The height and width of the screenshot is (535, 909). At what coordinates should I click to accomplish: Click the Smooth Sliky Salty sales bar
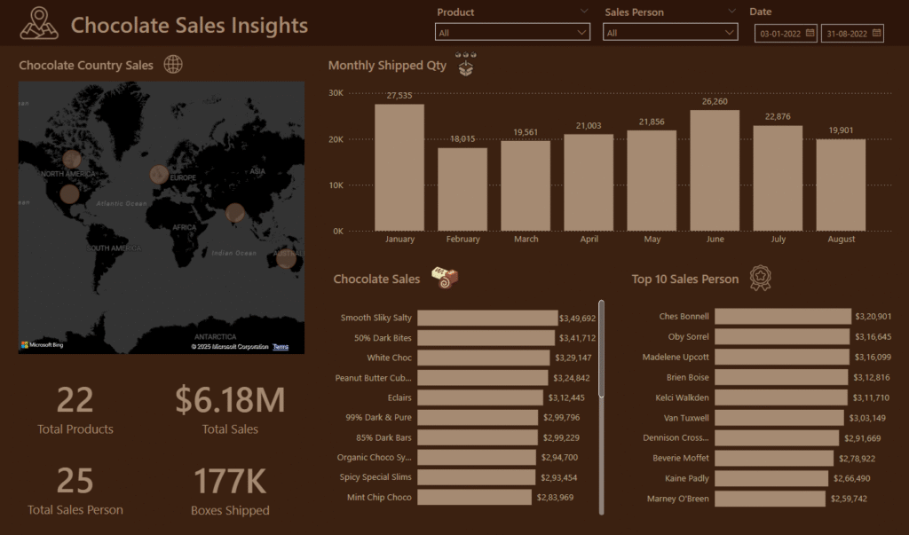coord(486,318)
